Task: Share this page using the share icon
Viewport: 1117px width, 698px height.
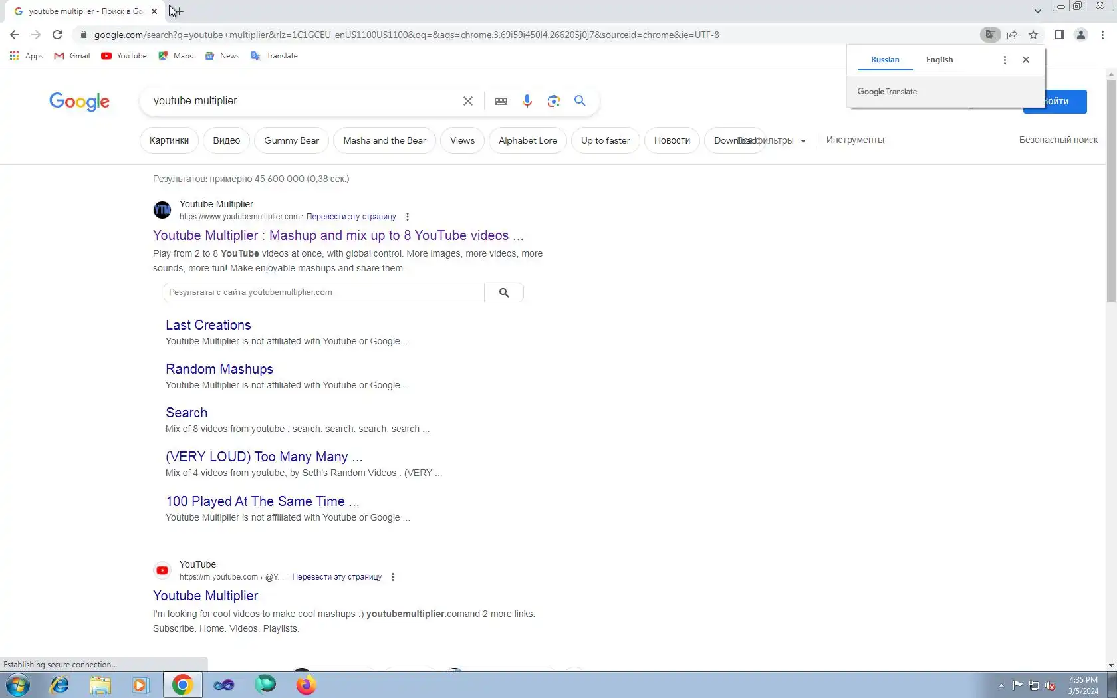Action: [1012, 35]
